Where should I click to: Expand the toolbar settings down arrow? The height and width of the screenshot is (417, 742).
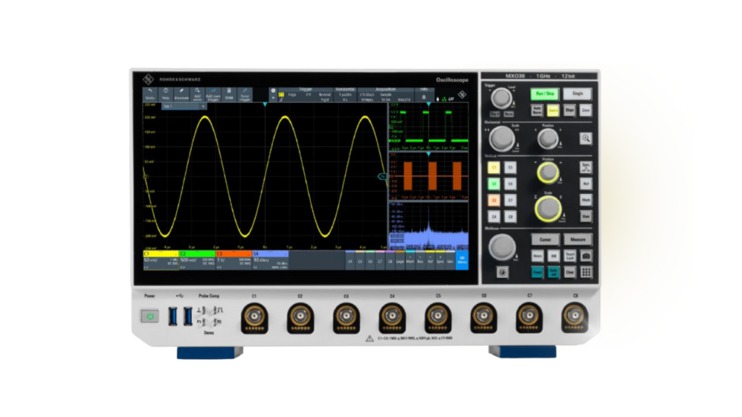click(273, 98)
